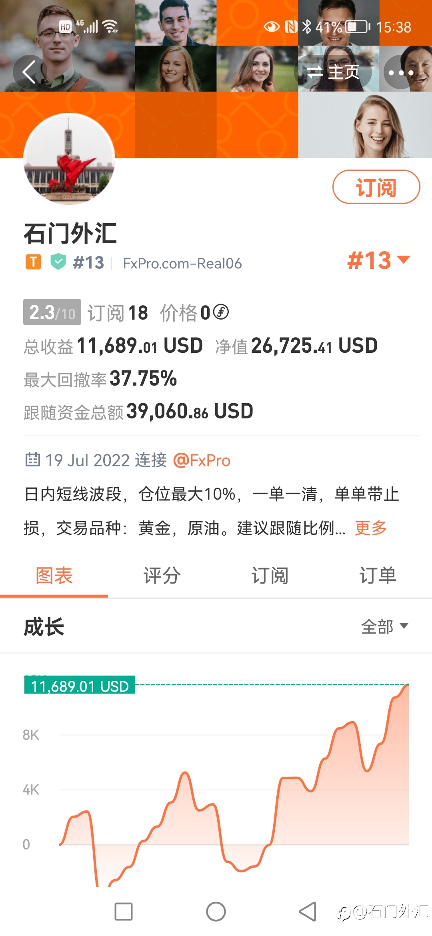Tap the 订阅 subscribe button
This screenshot has height=936, width=432.
[x=376, y=187]
